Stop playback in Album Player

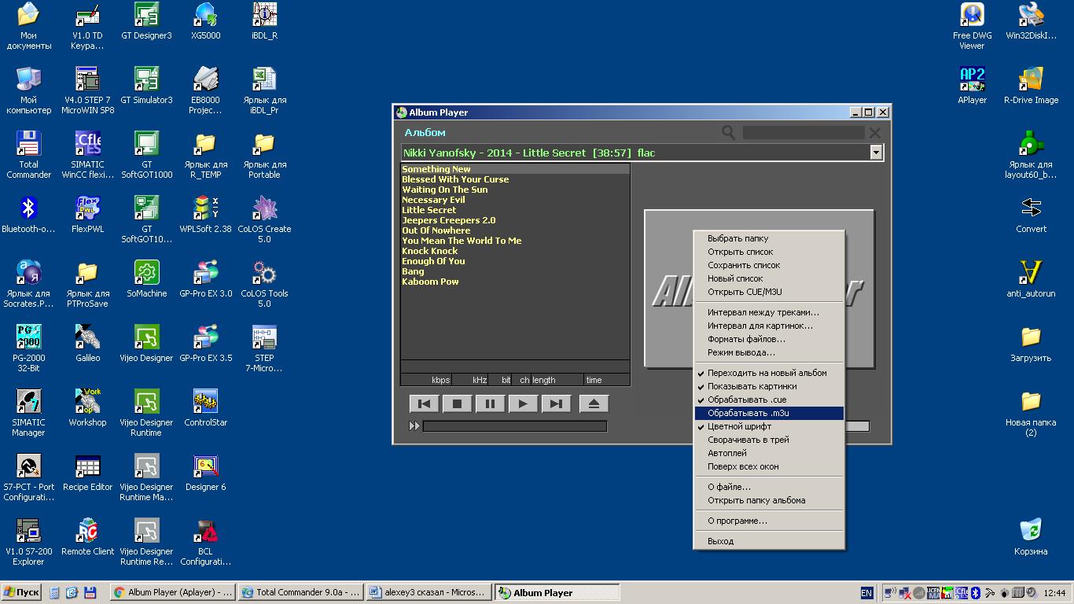457,404
